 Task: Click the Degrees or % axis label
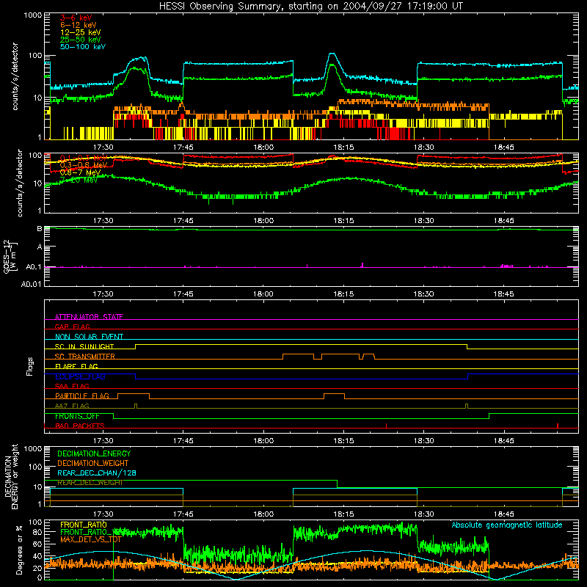[x=19, y=550]
